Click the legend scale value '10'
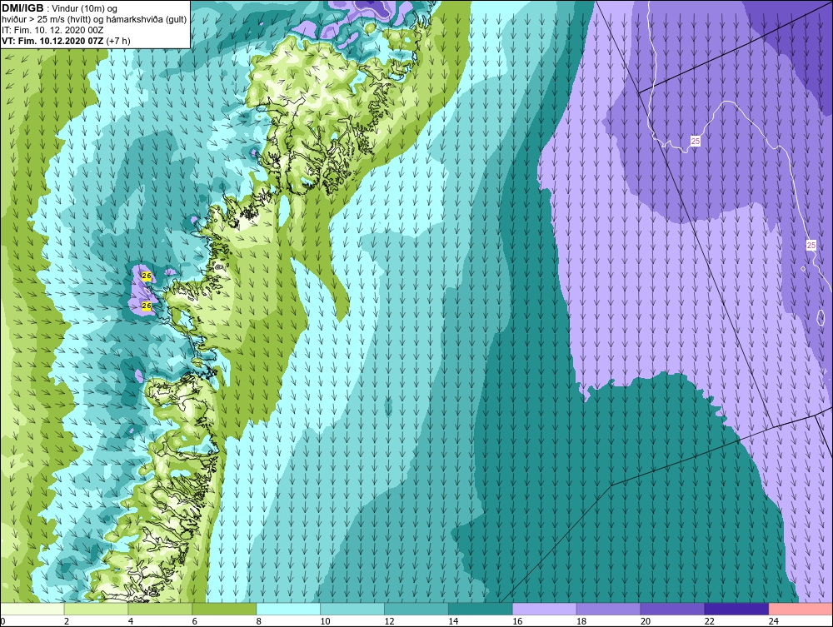Viewport: 833px width, 627px height. [325, 621]
